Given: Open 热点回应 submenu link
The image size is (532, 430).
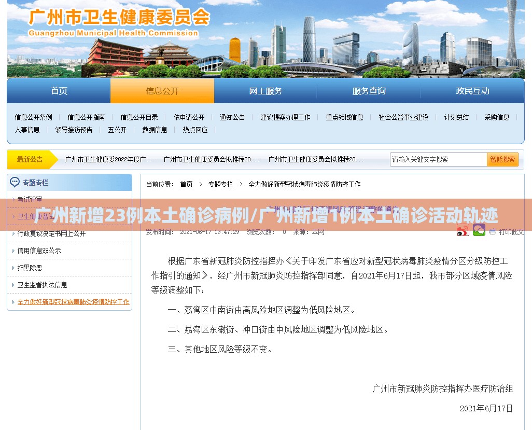Looking at the screenshot, I should pos(195,130).
